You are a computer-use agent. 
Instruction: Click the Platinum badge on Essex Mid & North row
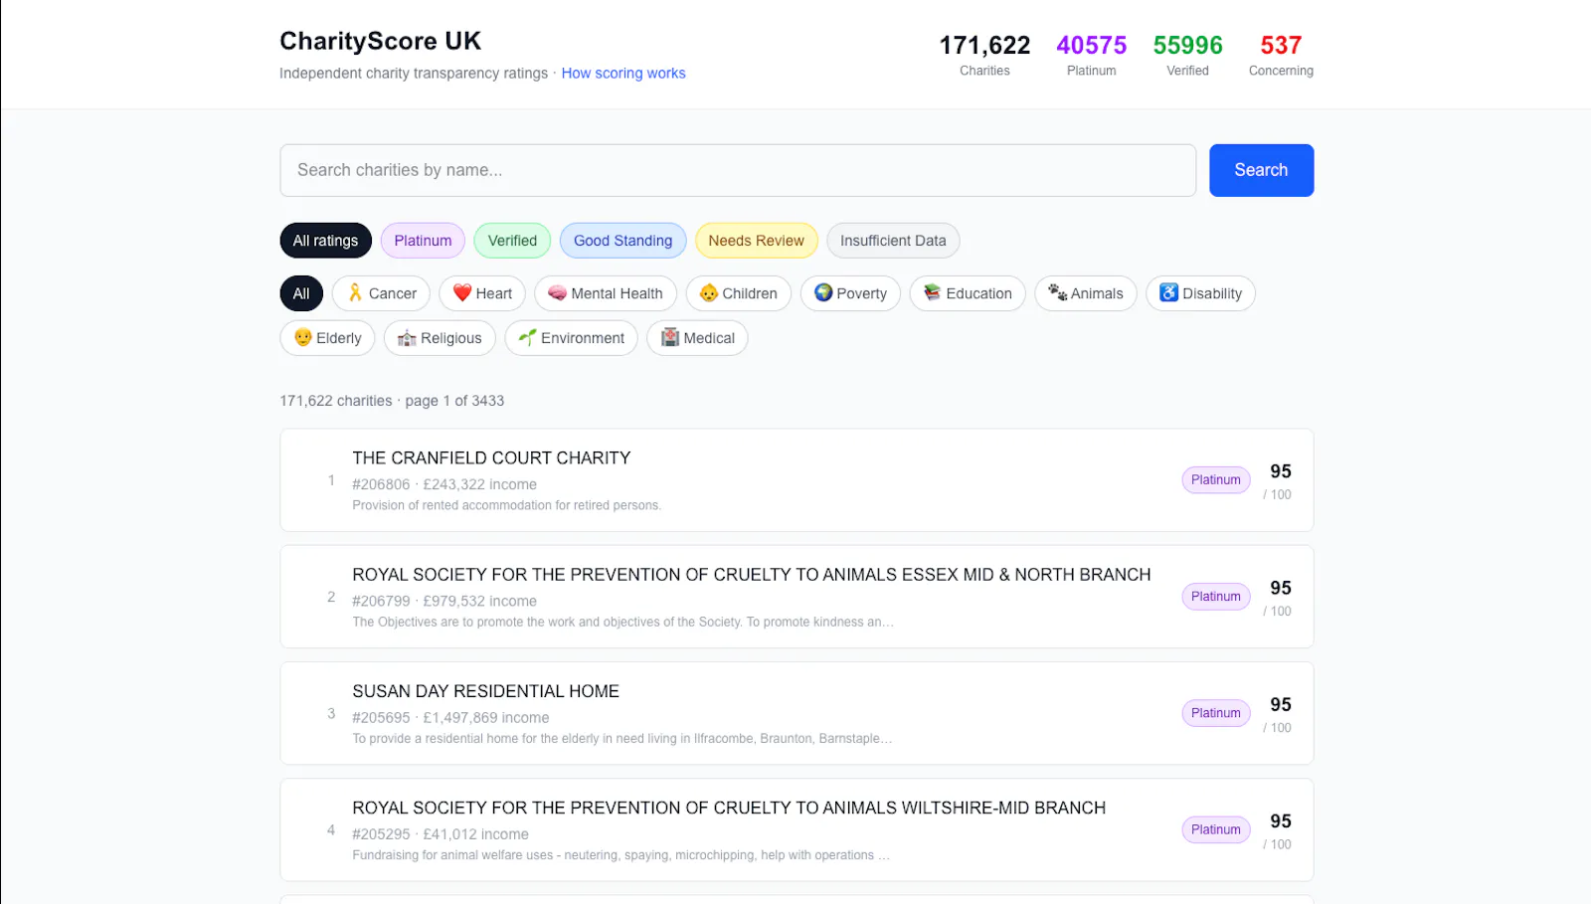click(x=1216, y=597)
